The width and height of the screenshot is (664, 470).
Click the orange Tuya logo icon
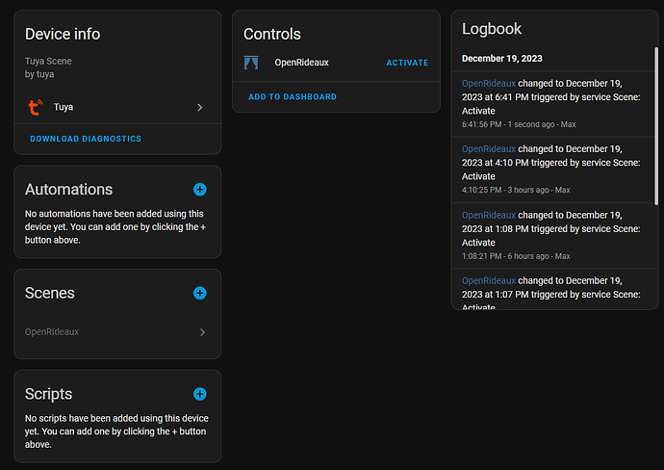pos(36,108)
